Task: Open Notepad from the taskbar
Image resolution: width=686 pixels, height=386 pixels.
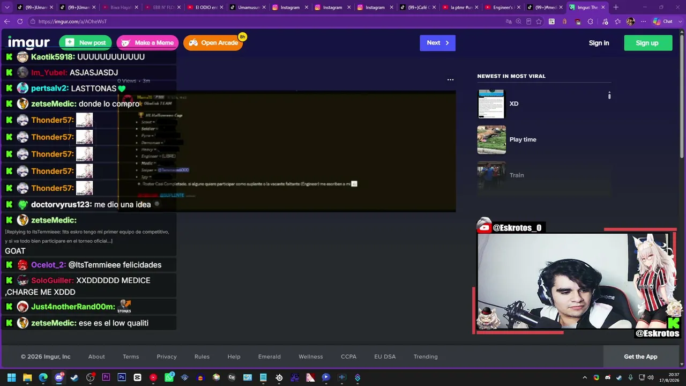Action: click(x=263, y=377)
